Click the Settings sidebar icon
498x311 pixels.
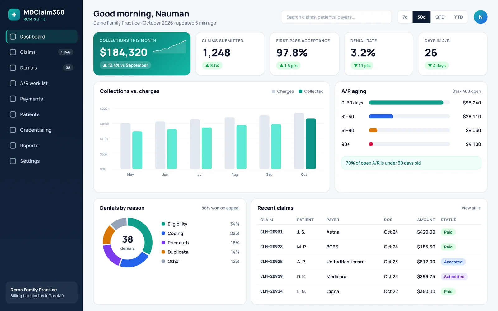13,161
